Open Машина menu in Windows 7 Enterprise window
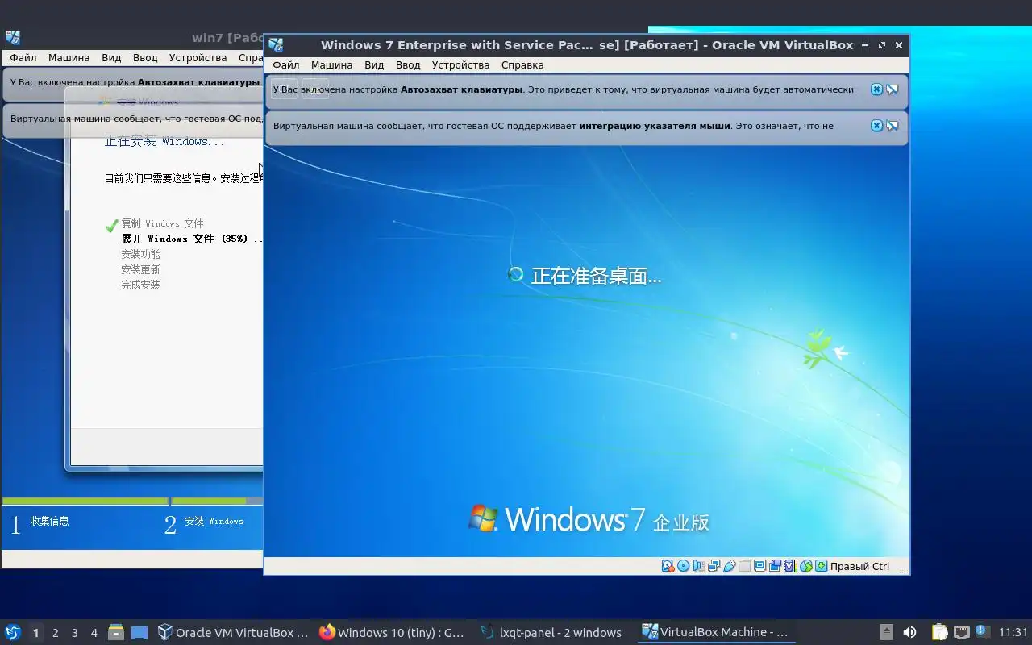This screenshot has height=645, width=1032. tap(331, 64)
